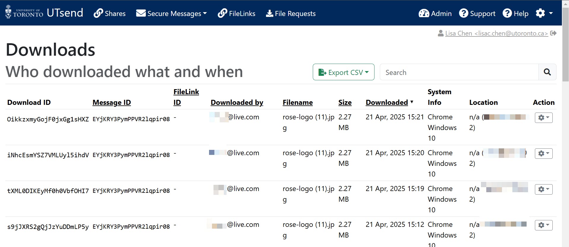Expand the Secure Messages dropdown menu
Screen dimensions: 569x247
(x=171, y=13)
